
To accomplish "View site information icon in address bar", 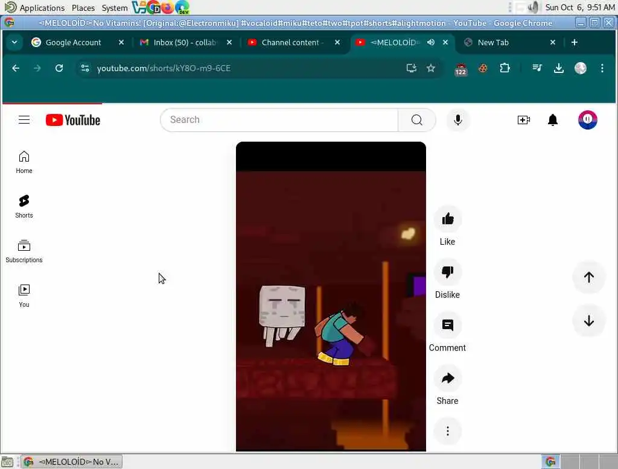I will click(x=84, y=68).
